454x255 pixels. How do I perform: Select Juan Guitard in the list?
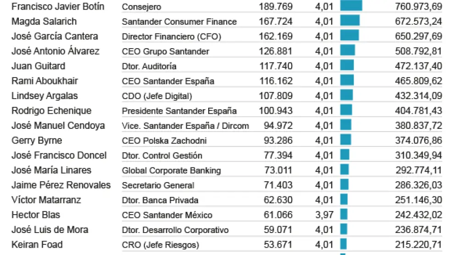tap(39, 66)
